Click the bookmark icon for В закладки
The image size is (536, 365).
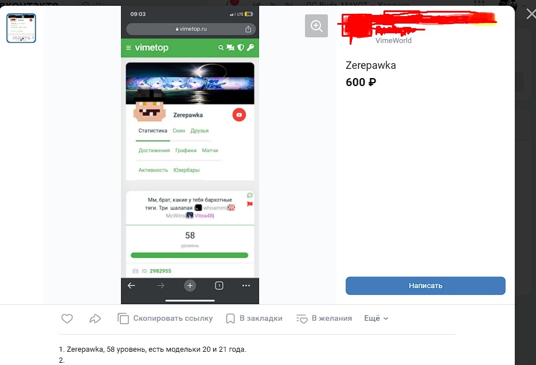coord(230,319)
